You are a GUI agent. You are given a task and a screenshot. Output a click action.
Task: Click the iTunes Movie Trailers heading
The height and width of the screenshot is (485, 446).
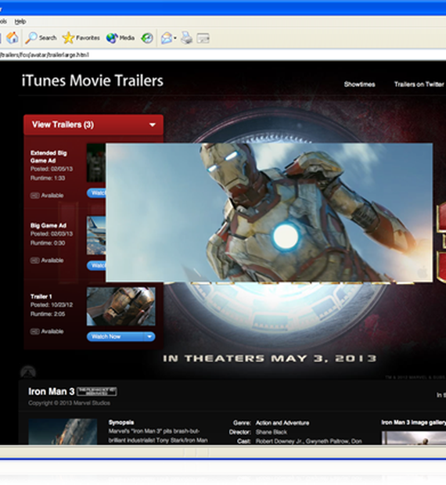pos(92,81)
